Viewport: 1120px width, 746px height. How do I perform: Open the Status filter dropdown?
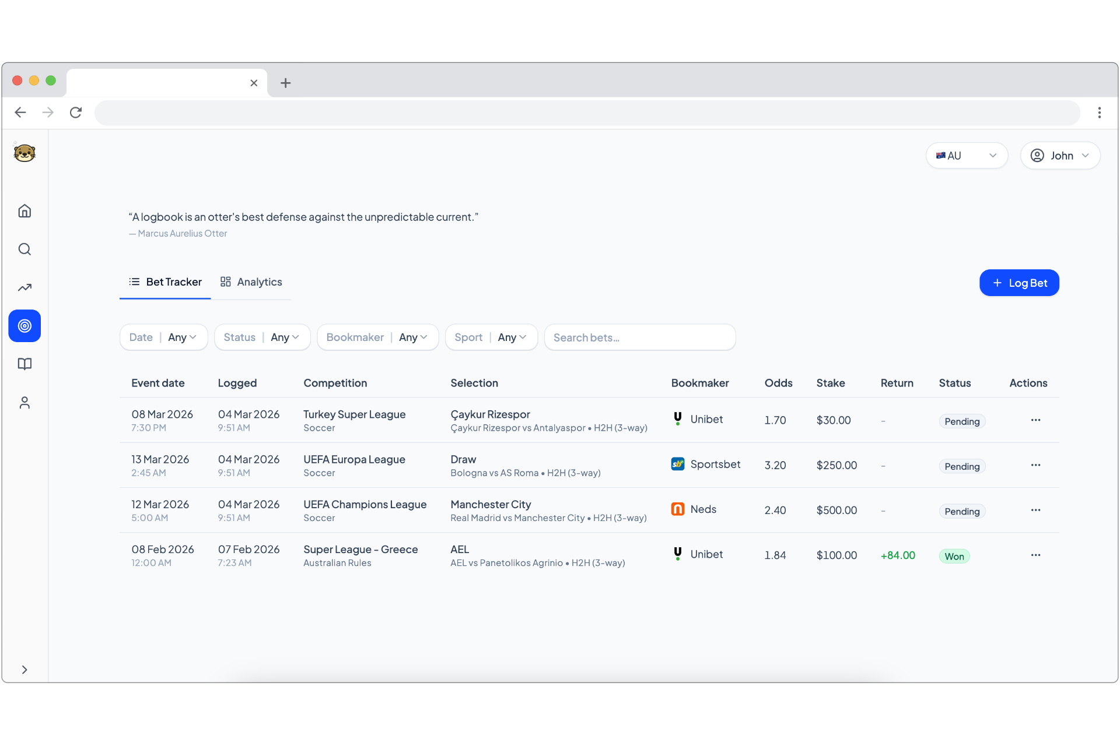262,337
